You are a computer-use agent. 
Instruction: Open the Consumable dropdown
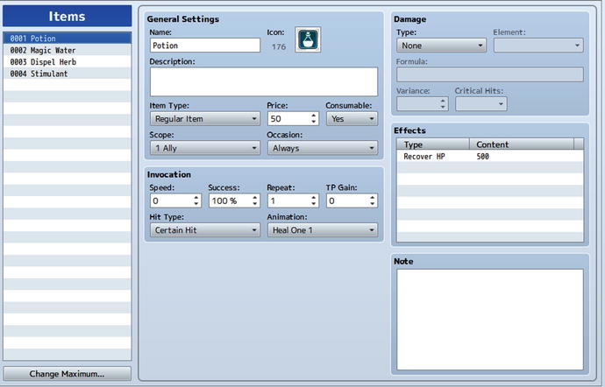pyautogui.click(x=352, y=119)
